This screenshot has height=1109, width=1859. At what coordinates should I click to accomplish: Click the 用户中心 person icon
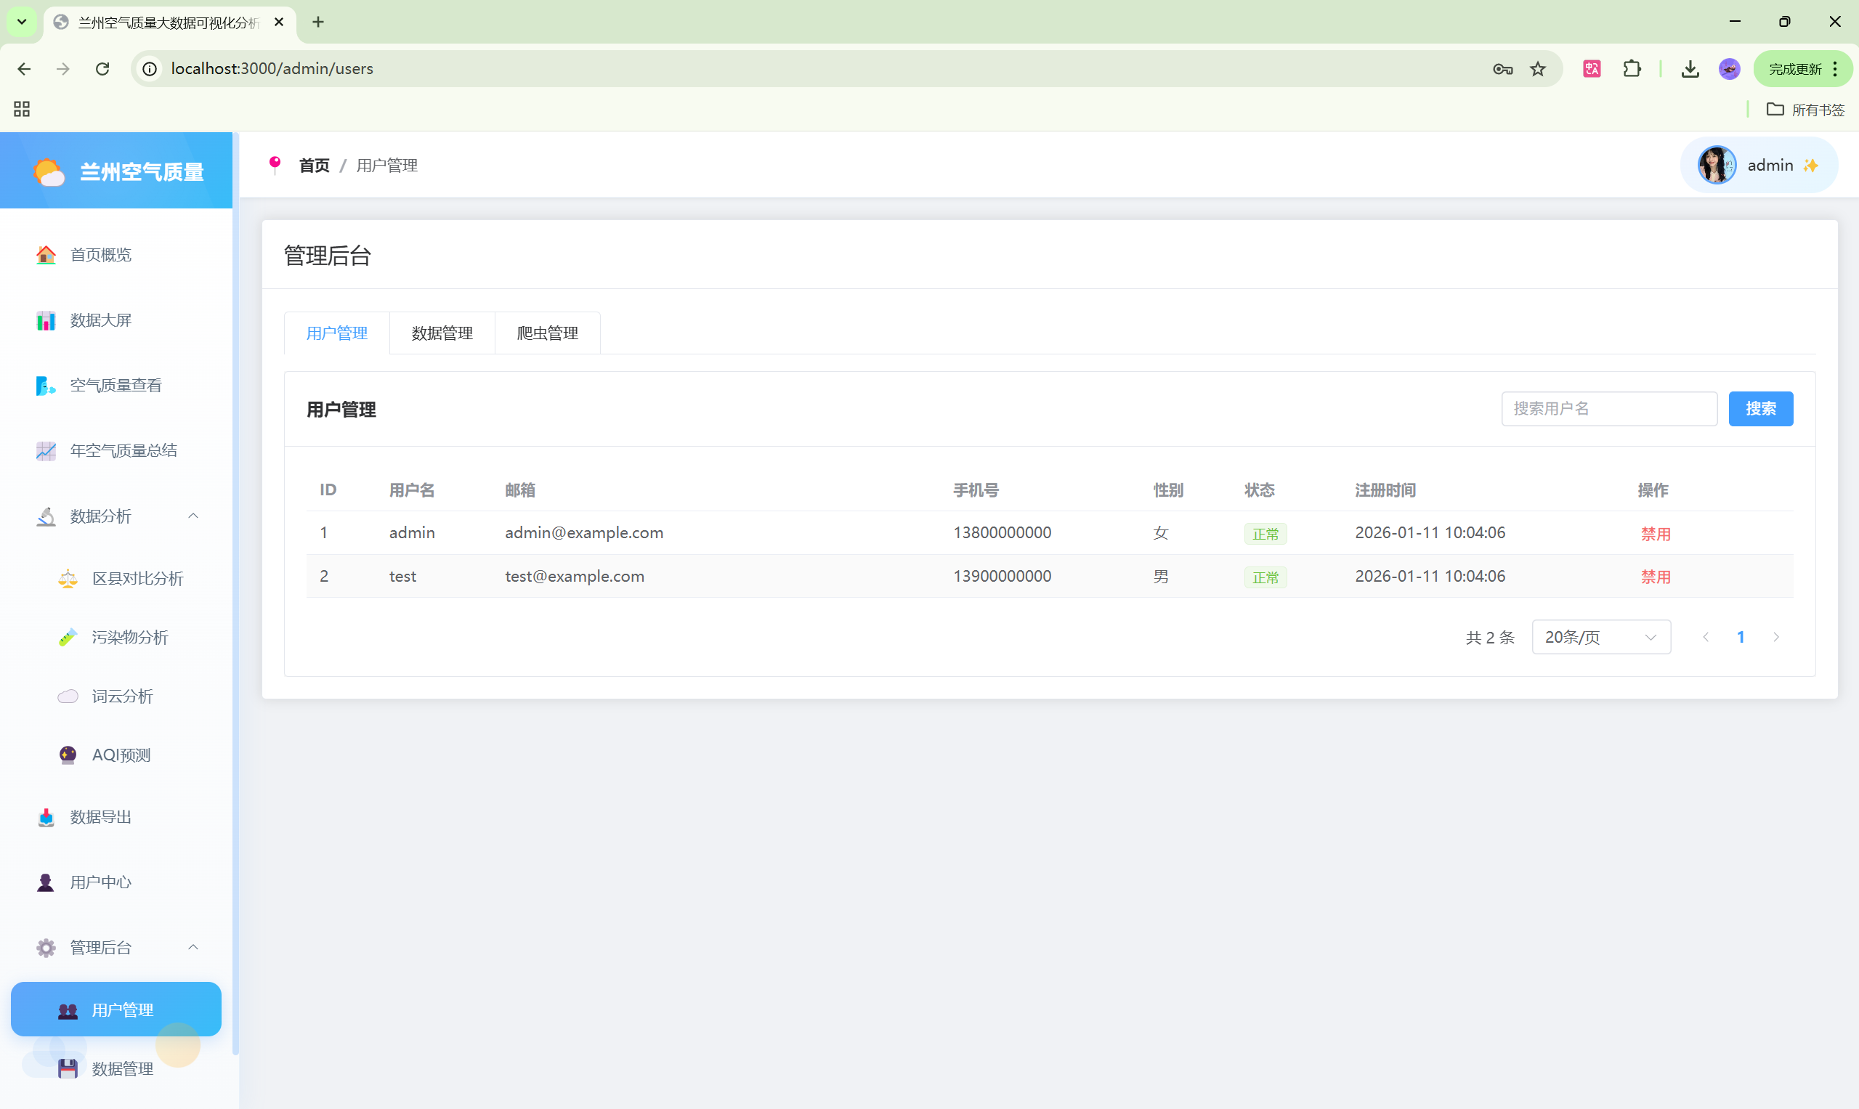(46, 882)
